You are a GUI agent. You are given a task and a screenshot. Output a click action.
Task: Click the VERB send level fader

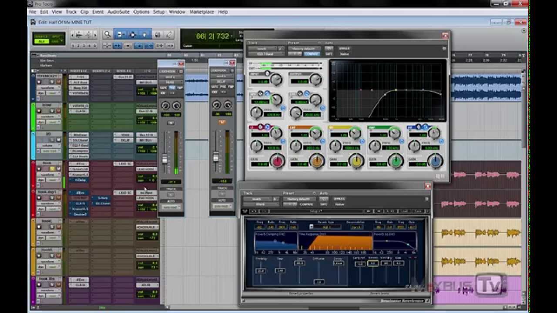coord(165,159)
